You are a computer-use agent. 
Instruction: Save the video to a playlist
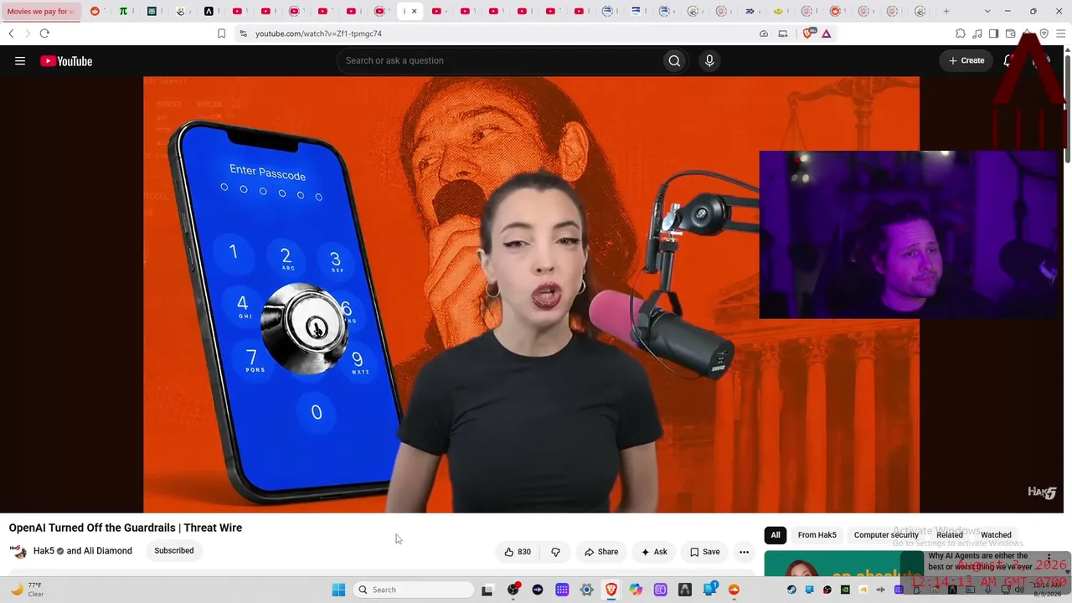click(704, 552)
